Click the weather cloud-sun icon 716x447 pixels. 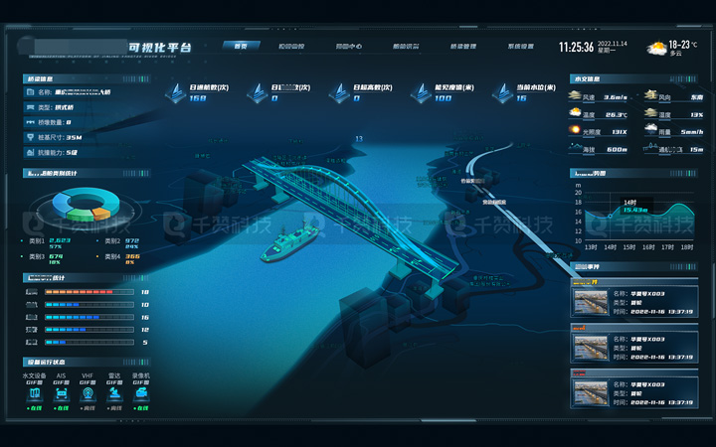[x=656, y=48]
